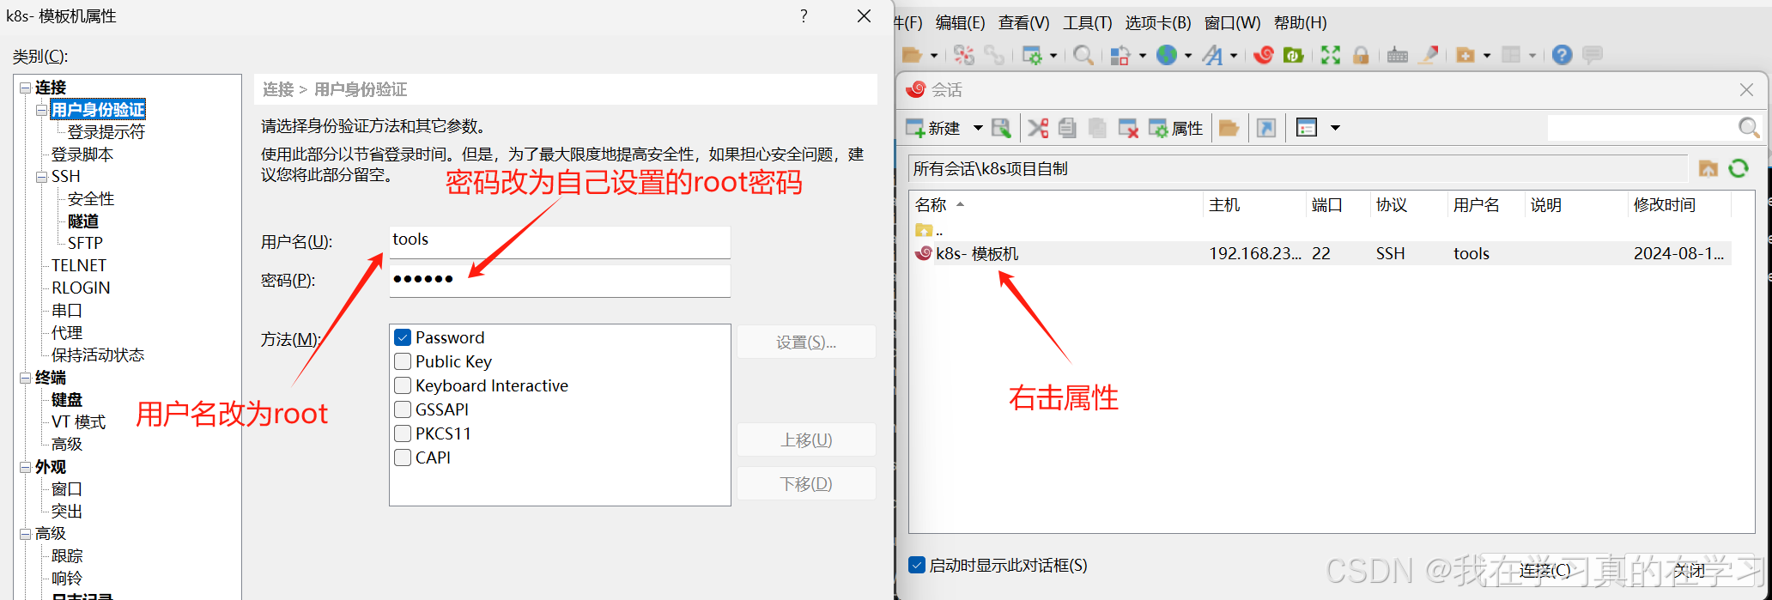Check the GSSAPI method
The image size is (1772, 600).
[403, 409]
